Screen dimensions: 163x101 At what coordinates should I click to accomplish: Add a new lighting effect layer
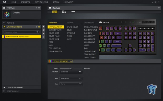[x=37, y=27]
